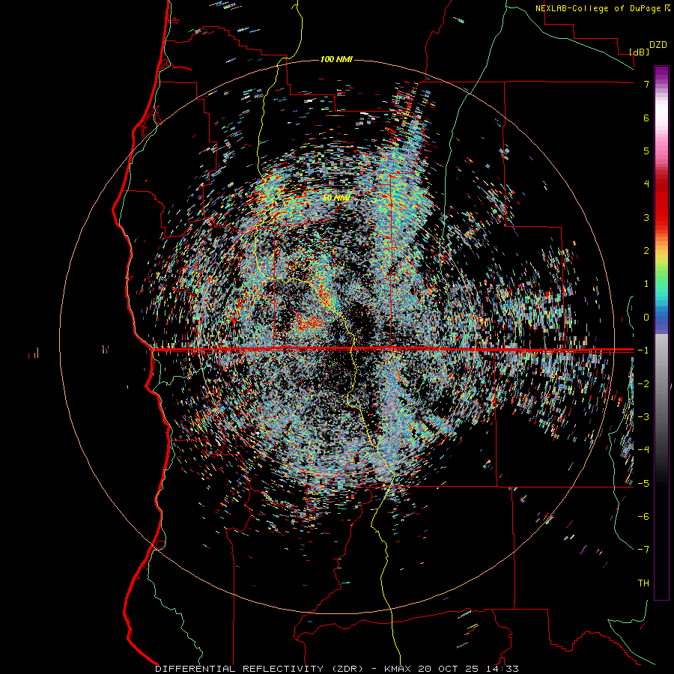Click the 14:33 timestamp in the caption
The image size is (674, 674).
point(503,669)
